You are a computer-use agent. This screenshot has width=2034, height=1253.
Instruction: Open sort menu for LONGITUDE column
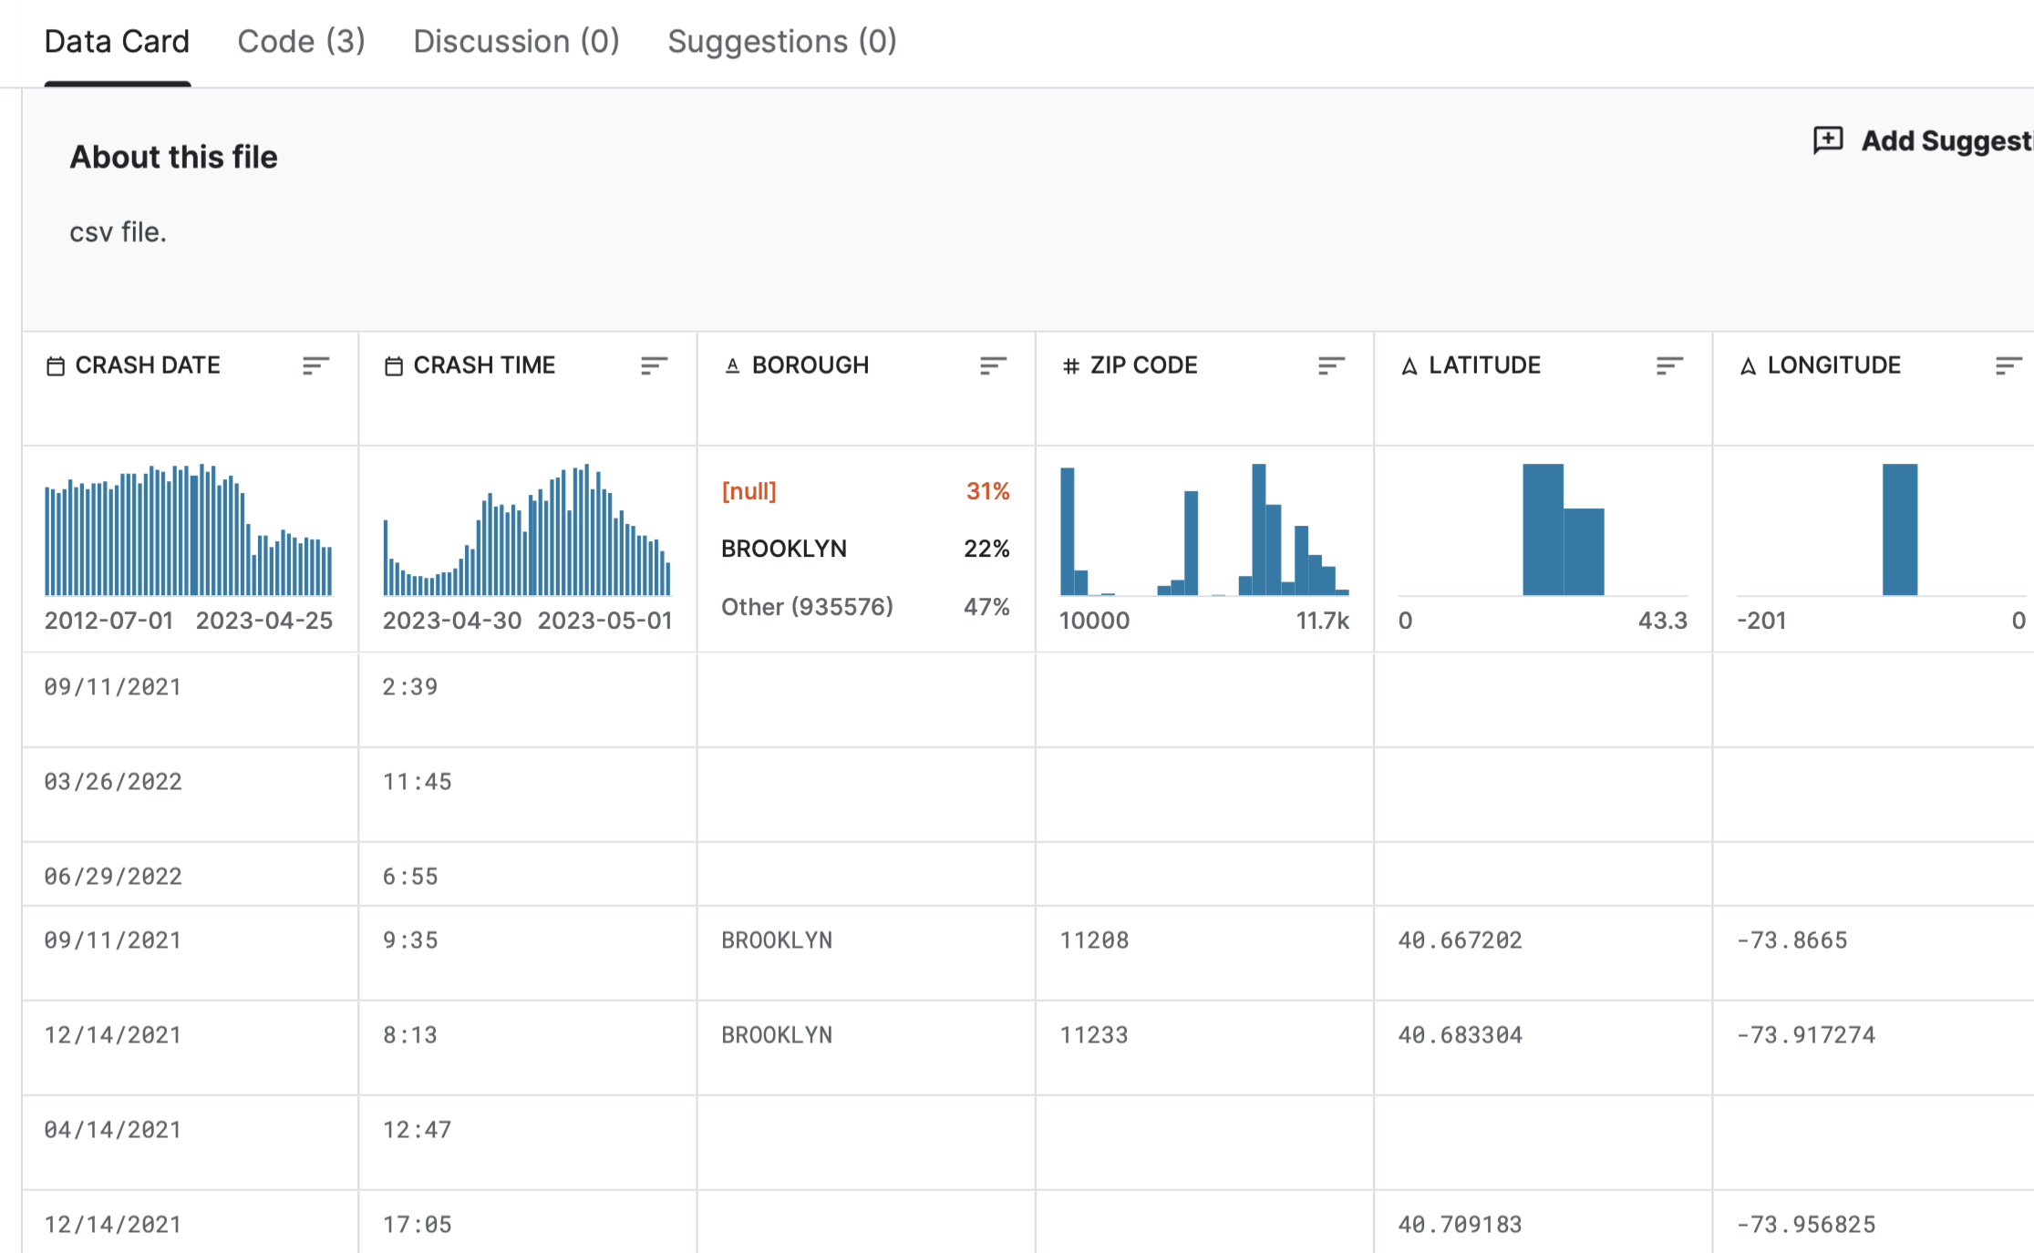pos(2008,365)
